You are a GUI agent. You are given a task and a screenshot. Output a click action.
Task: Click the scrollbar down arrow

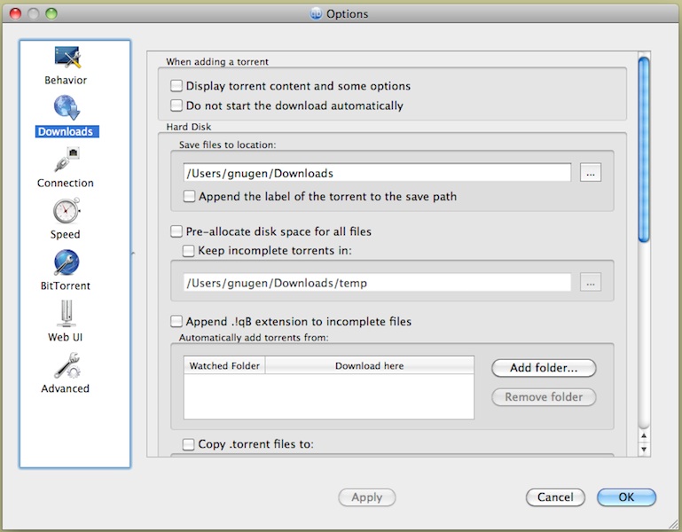pos(644,450)
